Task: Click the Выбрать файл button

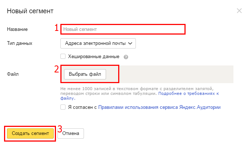Action: [x=85, y=74]
